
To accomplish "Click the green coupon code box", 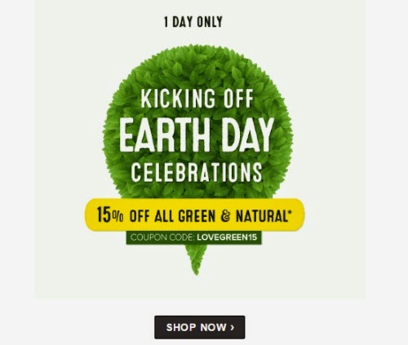I will [193, 238].
